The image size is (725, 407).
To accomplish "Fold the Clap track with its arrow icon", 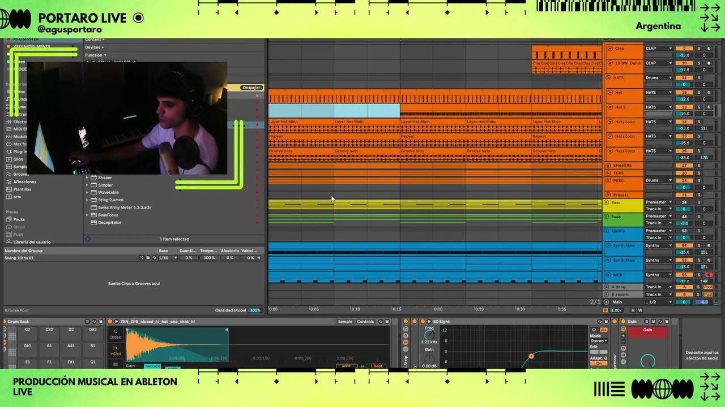I will 610,49.
